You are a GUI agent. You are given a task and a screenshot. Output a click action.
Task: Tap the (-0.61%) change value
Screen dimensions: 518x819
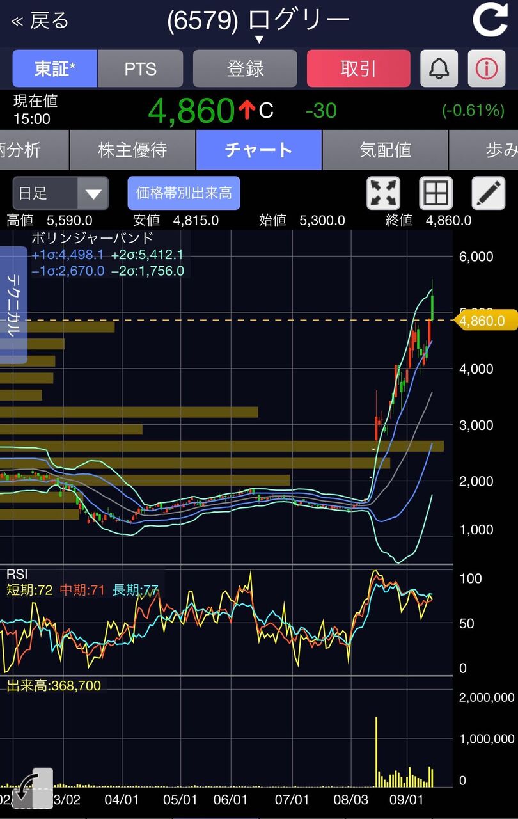coord(473,110)
